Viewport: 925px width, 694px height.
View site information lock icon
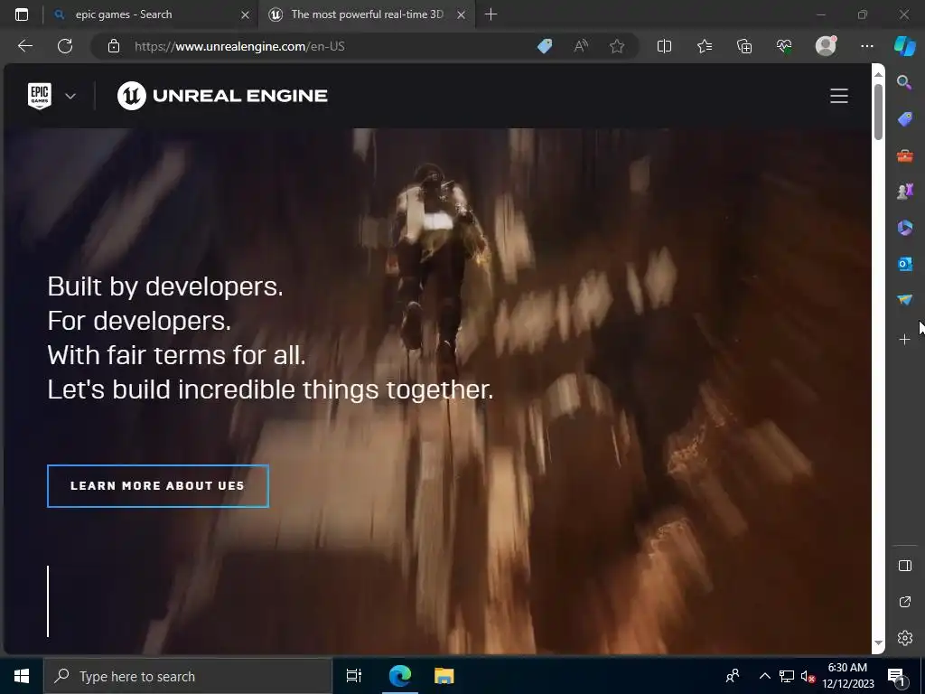coord(114,46)
